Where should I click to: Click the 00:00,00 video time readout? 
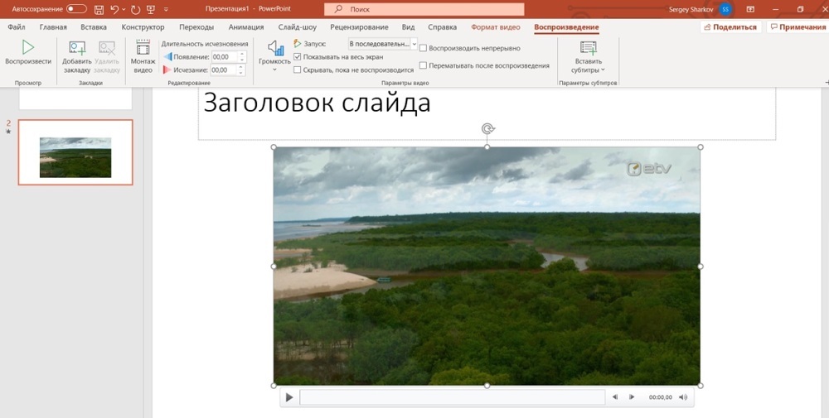pos(661,397)
